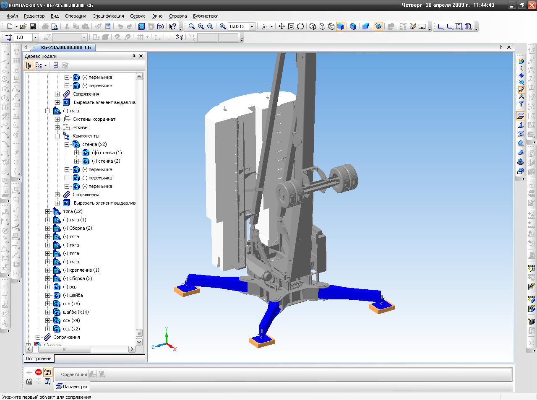
Task: Toggle Auto-create object mode
Action: point(47,372)
